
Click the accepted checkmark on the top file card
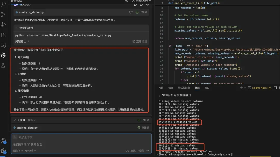(x=137, y=12)
